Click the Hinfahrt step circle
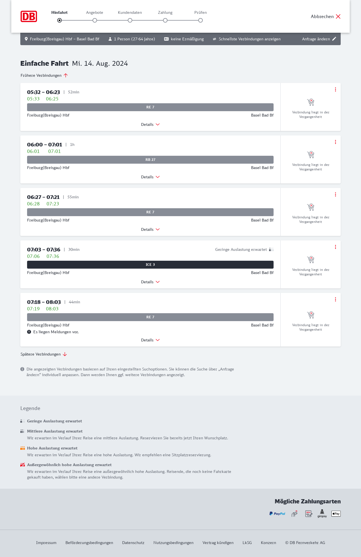This screenshot has width=361, height=557. click(60, 20)
